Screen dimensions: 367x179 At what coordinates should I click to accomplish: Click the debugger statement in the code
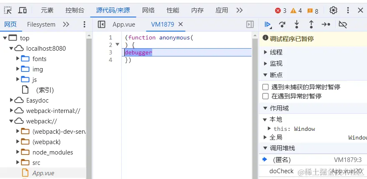point(138,52)
